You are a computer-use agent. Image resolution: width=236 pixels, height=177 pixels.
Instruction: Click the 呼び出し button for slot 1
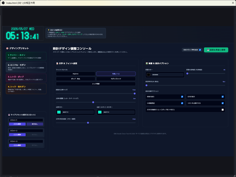[x=35, y=124]
